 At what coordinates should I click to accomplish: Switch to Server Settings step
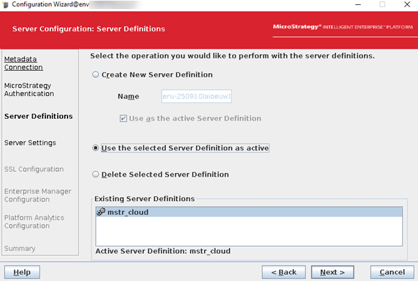30,143
